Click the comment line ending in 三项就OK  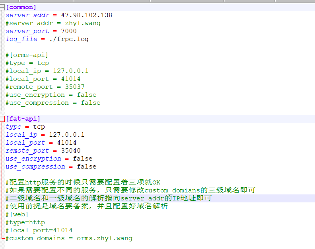(x=83, y=182)
